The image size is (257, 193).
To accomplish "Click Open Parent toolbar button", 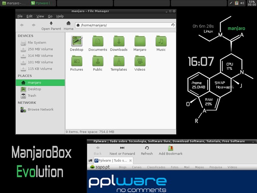I will coord(51,26).
